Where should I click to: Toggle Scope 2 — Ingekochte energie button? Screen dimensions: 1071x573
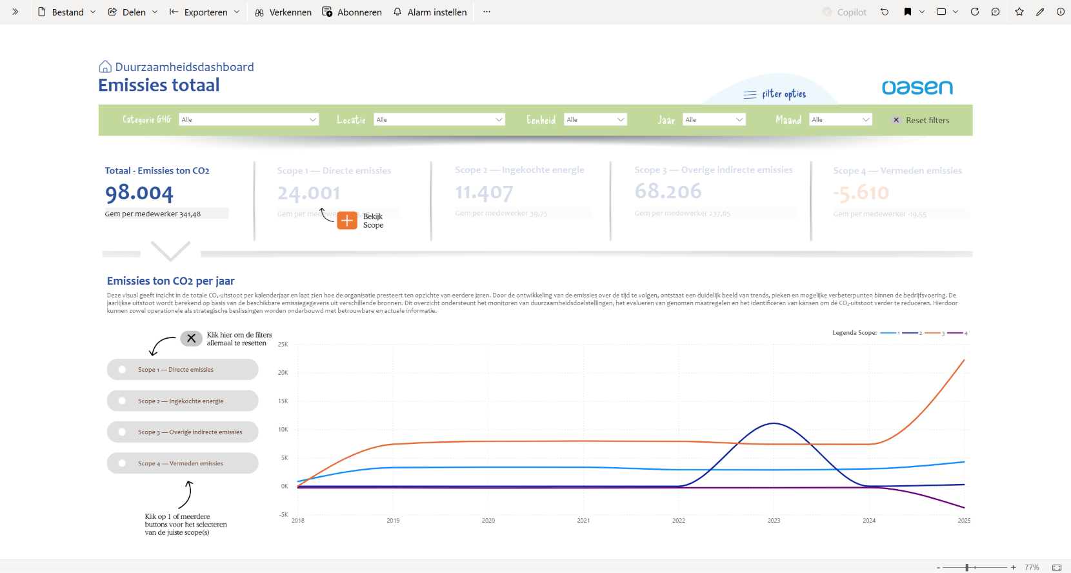tap(183, 401)
